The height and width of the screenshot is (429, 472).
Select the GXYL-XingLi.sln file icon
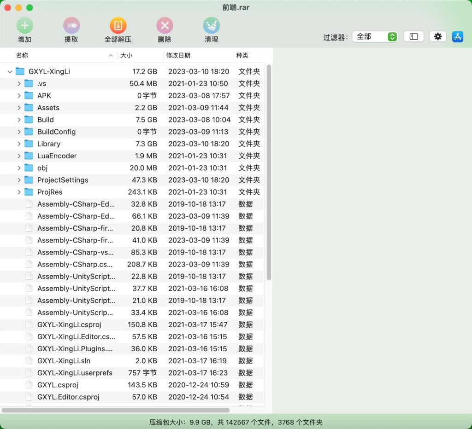[29, 361]
